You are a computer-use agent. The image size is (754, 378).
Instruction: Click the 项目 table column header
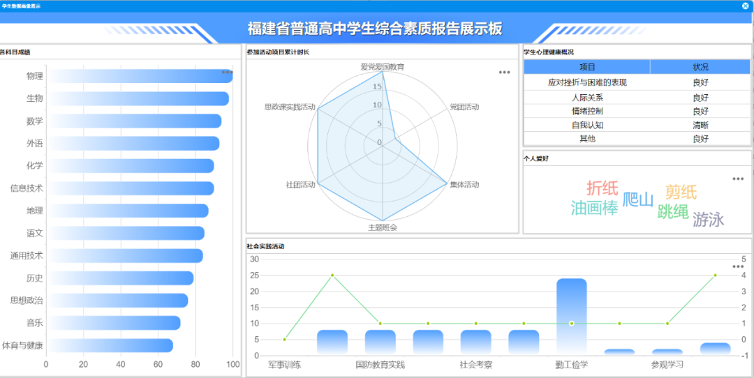pyautogui.click(x=587, y=67)
